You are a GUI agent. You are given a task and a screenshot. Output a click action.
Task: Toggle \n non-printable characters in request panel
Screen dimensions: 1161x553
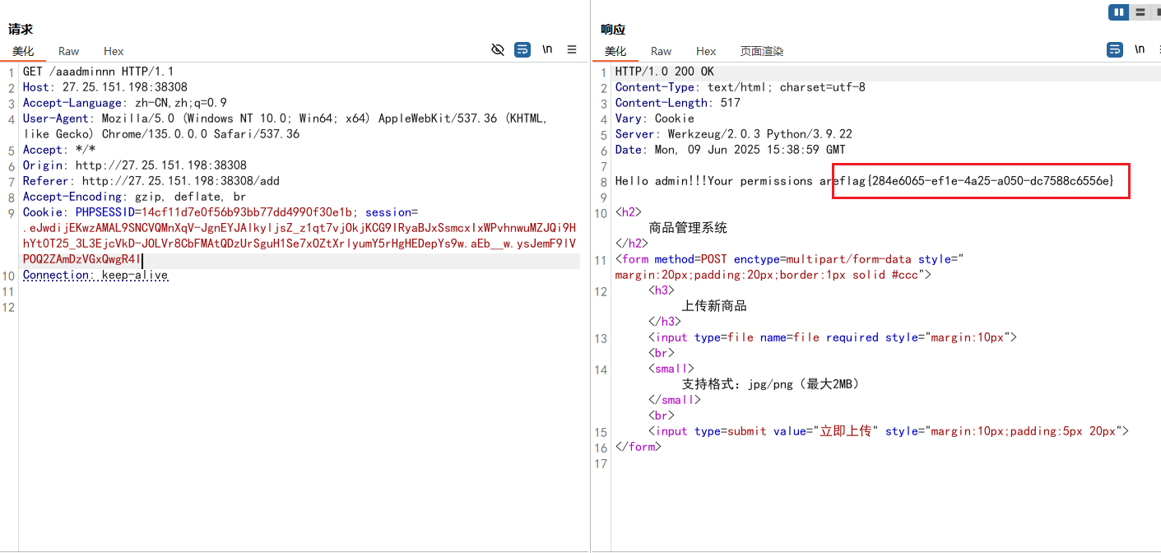click(547, 49)
